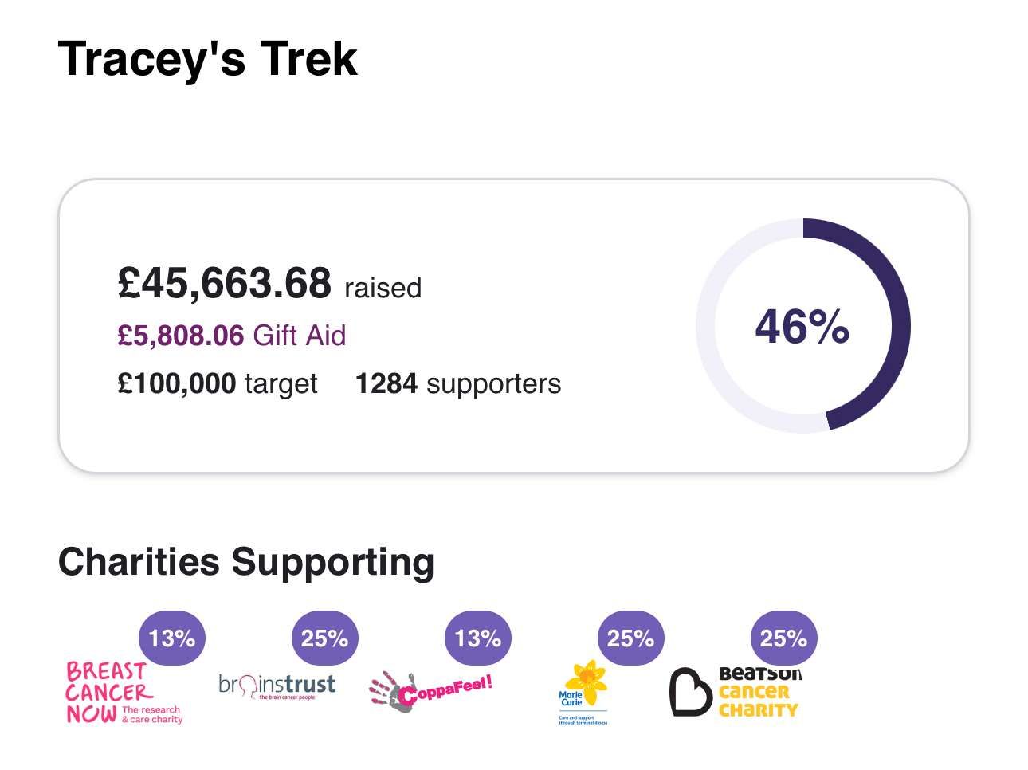
Task: Click the 25% badge above brainstrust
Action: [324, 638]
